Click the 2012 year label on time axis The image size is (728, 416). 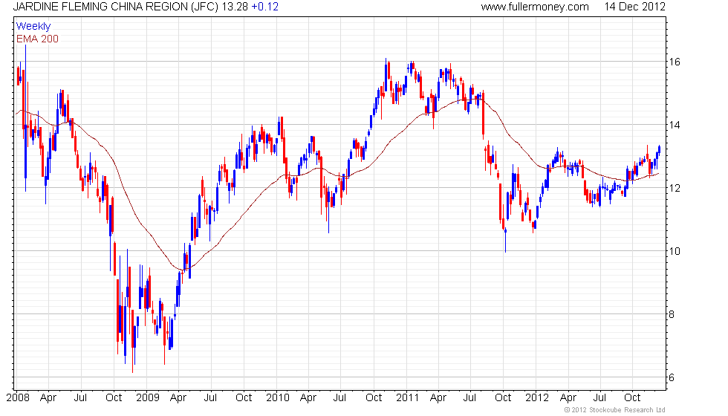536,397
